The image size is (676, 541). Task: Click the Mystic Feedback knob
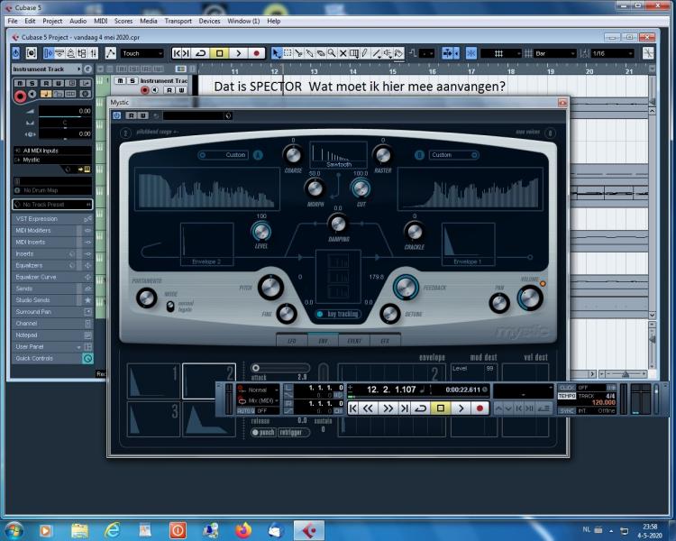[x=406, y=288]
